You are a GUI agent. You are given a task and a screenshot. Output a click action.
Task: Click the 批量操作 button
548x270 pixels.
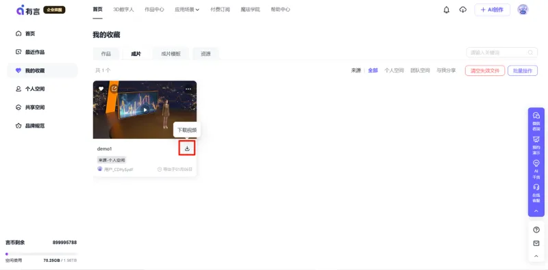[x=523, y=70]
